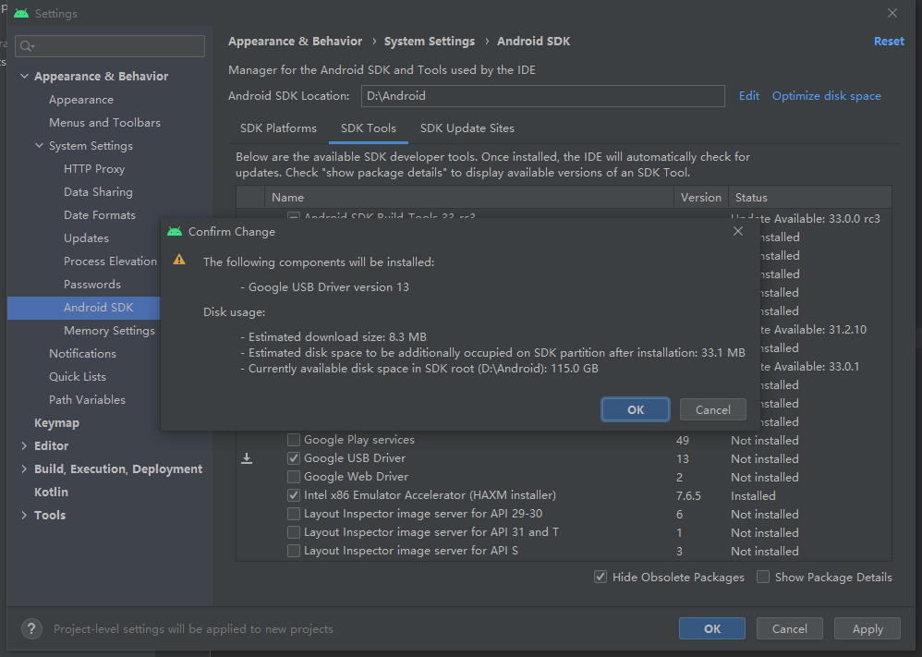
Task: Expand the Editor settings section
Action: pos(24,446)
